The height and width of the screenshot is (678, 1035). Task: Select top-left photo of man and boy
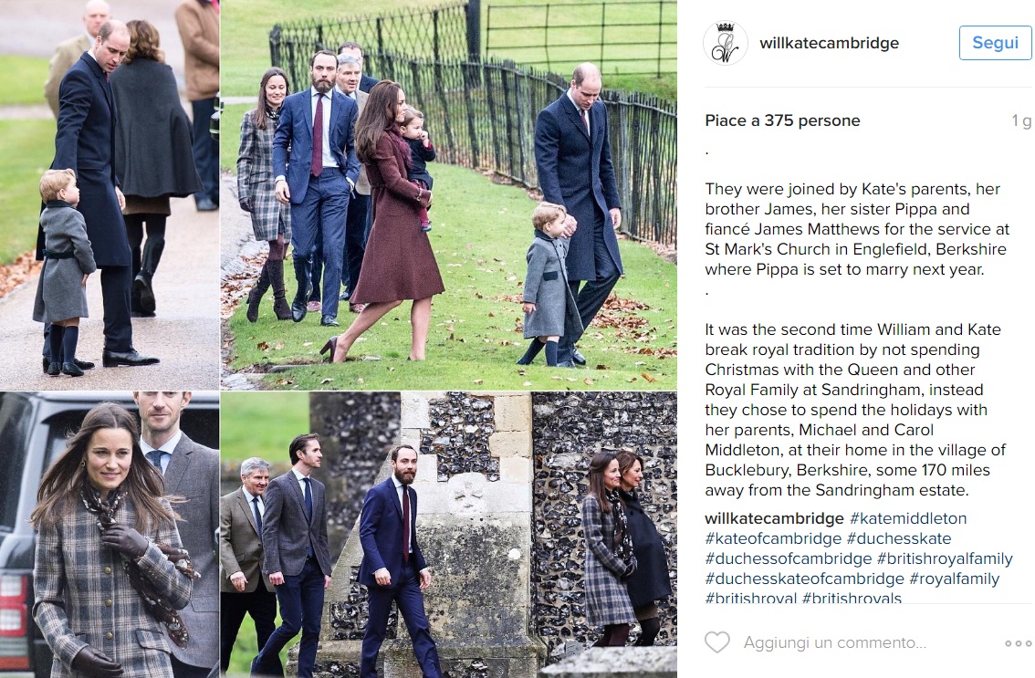(x=110, y=194)
